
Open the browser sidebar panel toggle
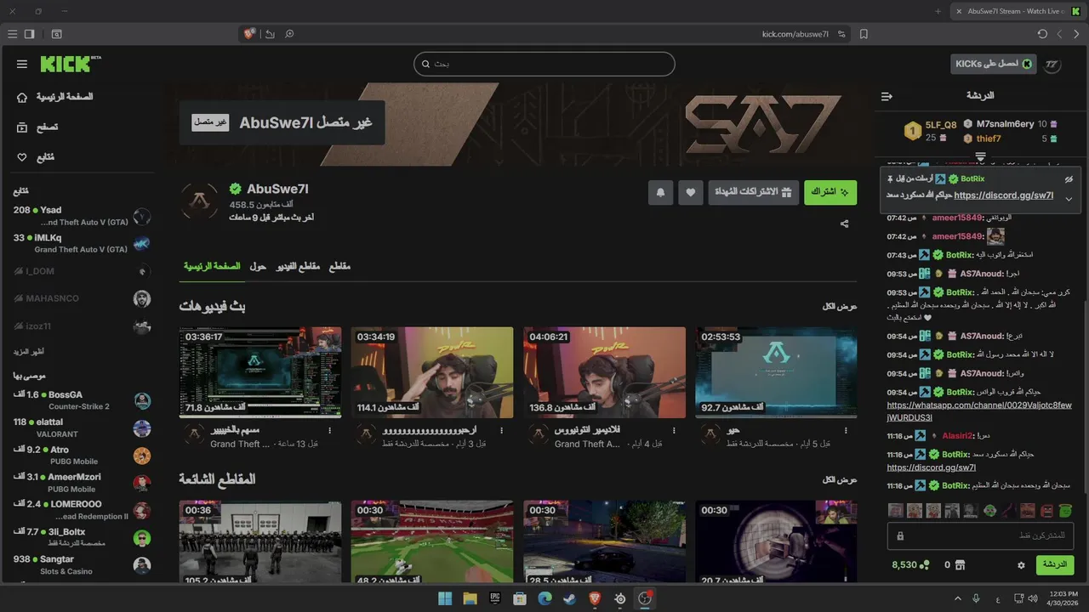(x=29, y=34)
